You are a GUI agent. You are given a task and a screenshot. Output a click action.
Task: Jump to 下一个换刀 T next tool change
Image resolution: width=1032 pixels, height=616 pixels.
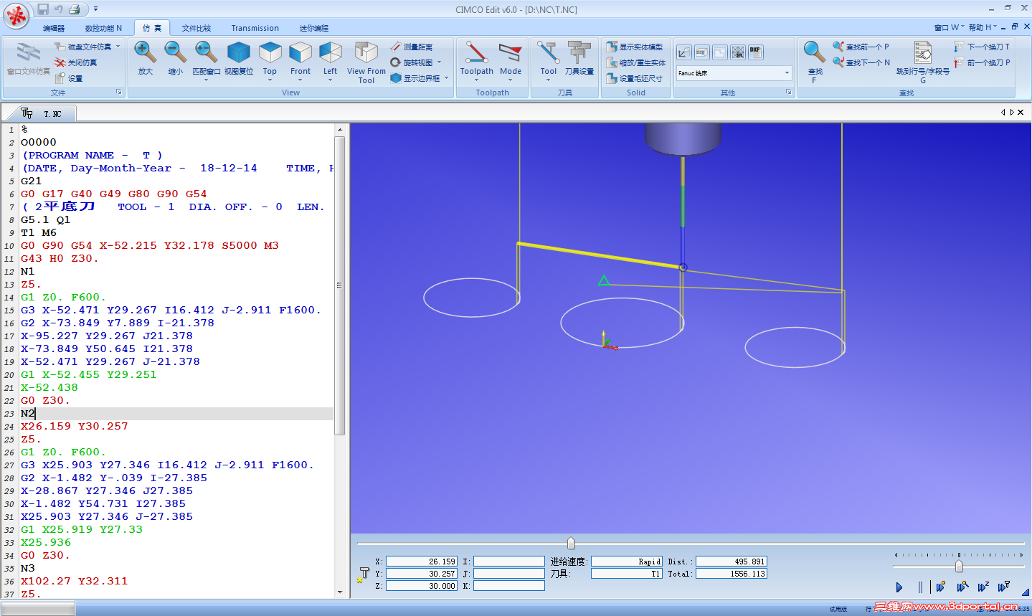pyautogui.click(x=982, y=47)
